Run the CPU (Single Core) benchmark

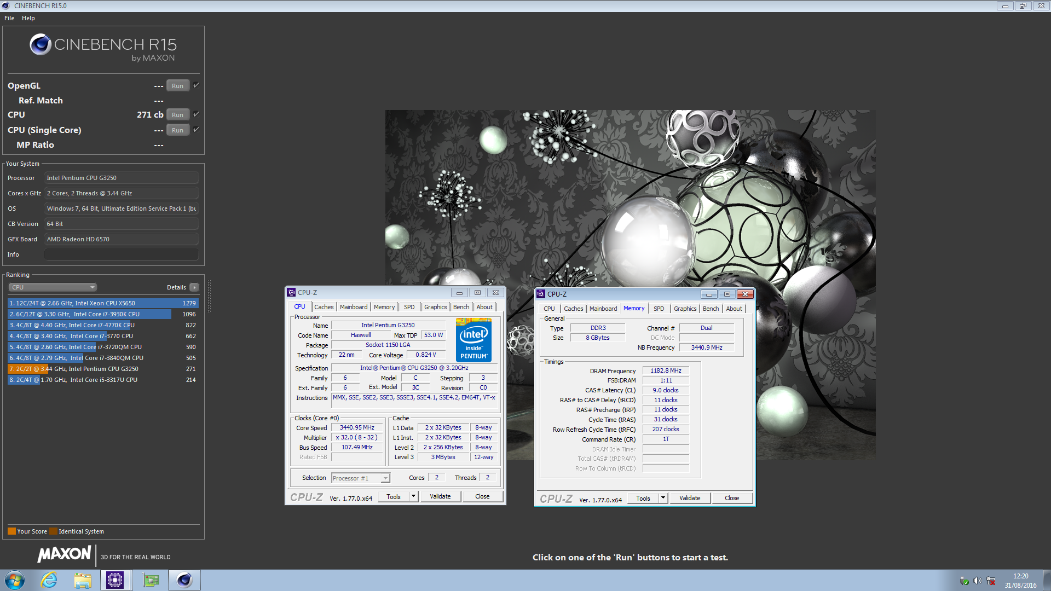[x=178, y=130]
